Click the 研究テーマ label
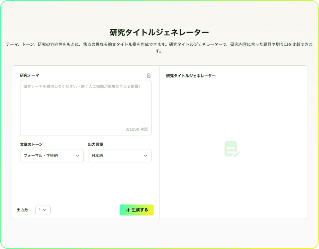The width and height of the screenshot is (319, 249). [x=29, y=75]
